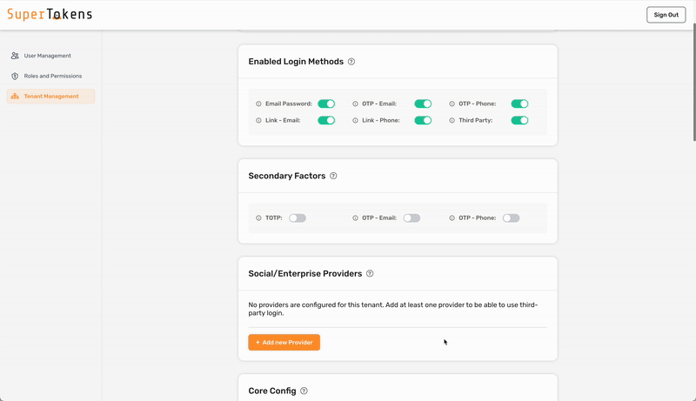Click help icon beside Social/Enterprise Providers
The height and width of the screenshot is (401, 696).
click(x=370, y=273)
